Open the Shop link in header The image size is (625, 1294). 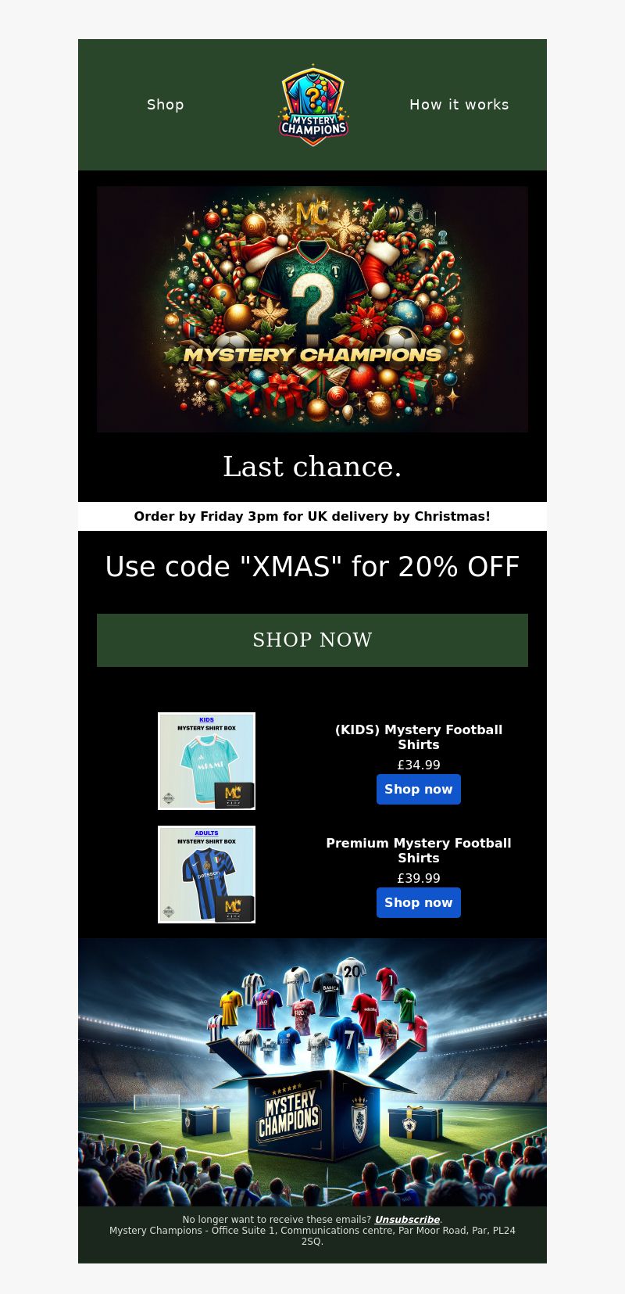click(x=166, y=105)
